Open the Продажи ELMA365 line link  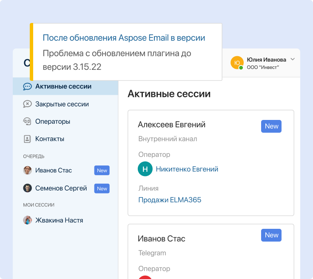170,200
